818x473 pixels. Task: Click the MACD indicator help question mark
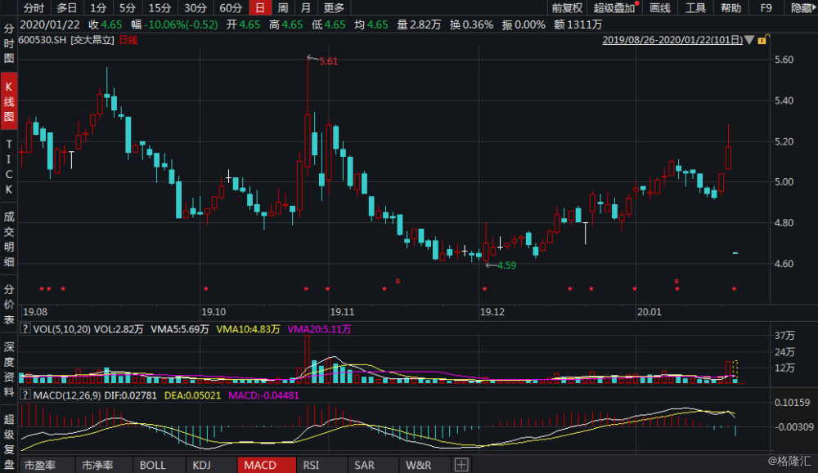coord(25,395)
